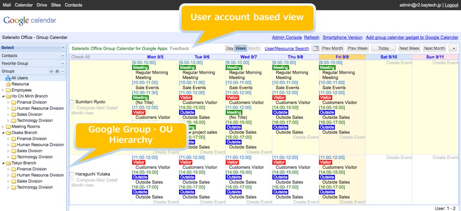Screen dimensions: 461x211
Task: Switch to the Day view tab
Action: coord(230,48)
